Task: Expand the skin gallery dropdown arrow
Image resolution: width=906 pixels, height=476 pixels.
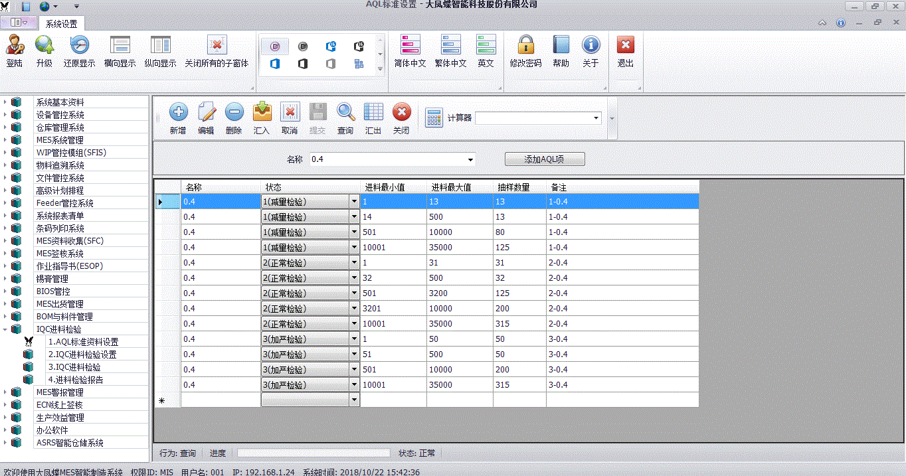Action: tap(381, 68)
